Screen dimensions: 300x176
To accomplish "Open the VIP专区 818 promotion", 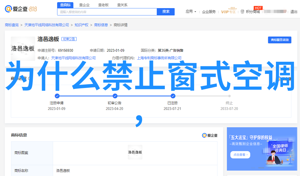I will [x=229, y=11].
